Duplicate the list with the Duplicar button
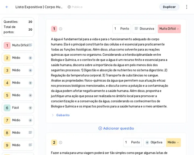The image size is (194, 155). (169, 7)
